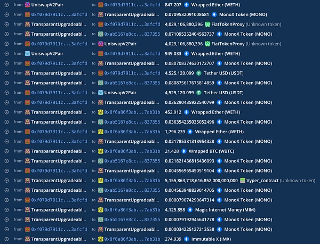Click the WETH token icon in the 1,796.239 row

(x=190, y=132)
